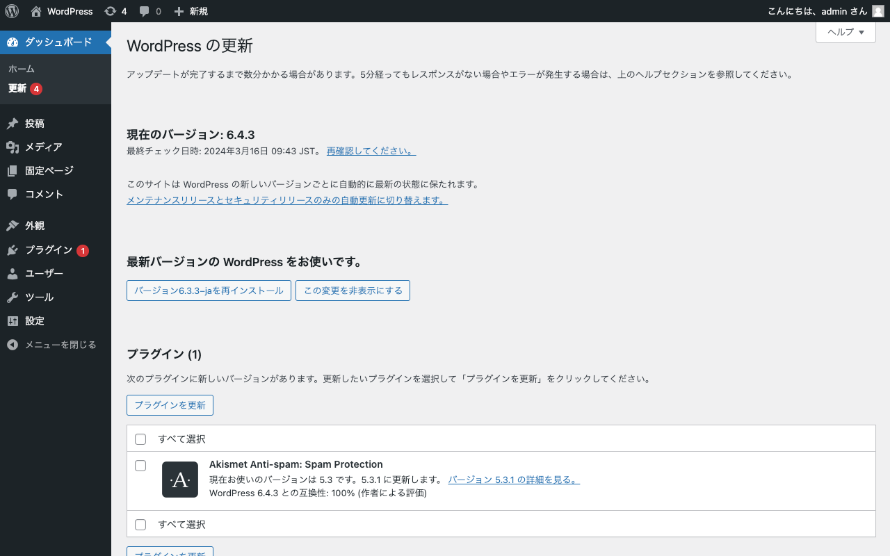Click the 現在のバージョン: 6.4.3 heading

coord(191,135)
